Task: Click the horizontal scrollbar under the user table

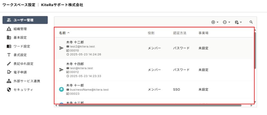Action: [150, 105]
